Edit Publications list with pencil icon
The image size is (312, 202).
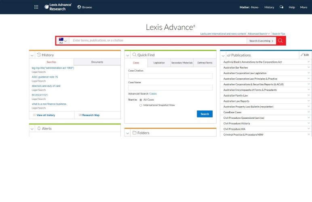click(x=305, y=55)
